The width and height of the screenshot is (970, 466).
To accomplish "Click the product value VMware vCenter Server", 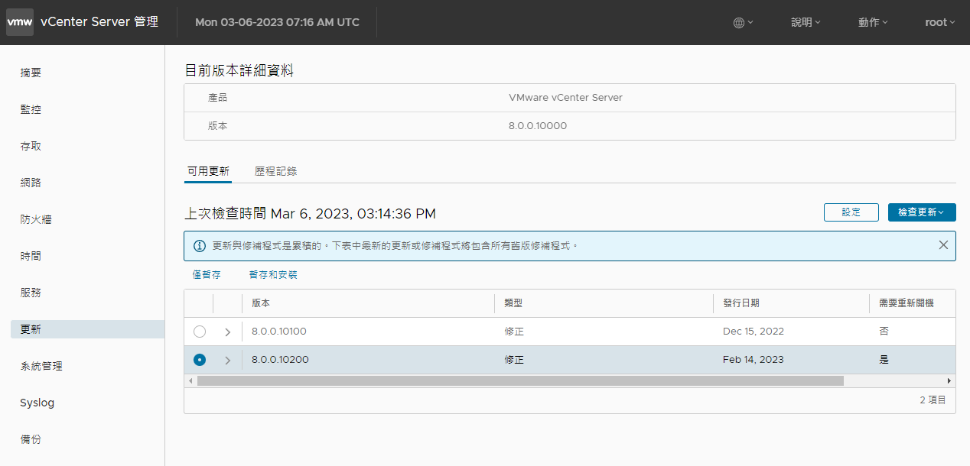I will tap(565, 98).
